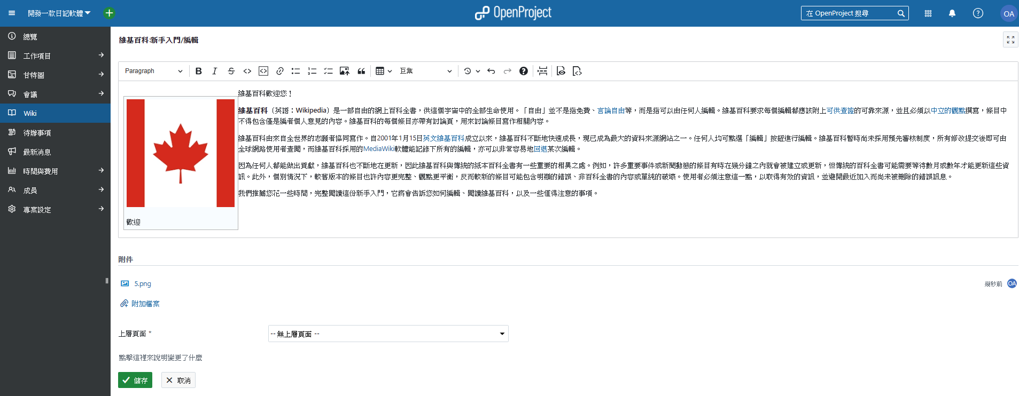Expand the 專案設定 submenu arrow

(x=102, y=209)
